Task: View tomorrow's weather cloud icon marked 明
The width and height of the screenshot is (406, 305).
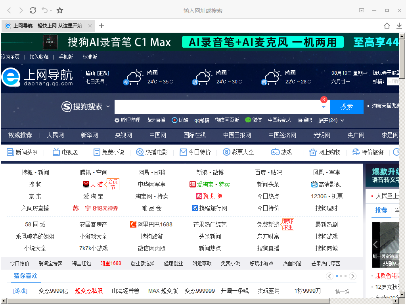Action: (x=202, y=77)
